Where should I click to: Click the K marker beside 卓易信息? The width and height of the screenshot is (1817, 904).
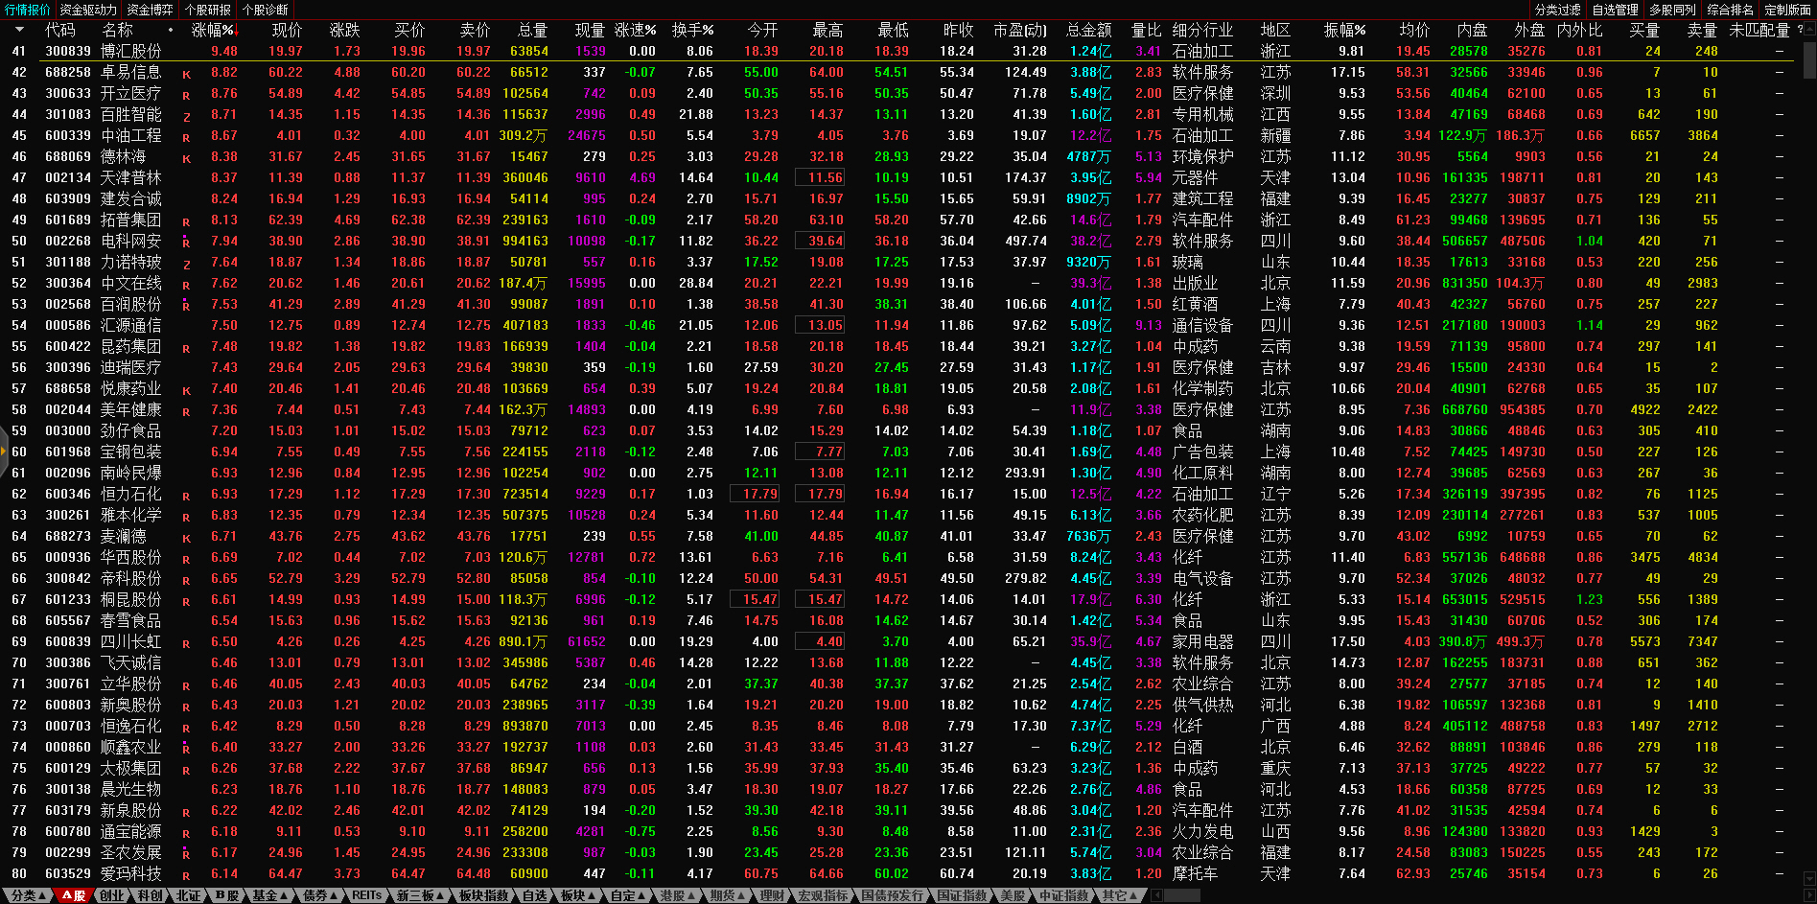coord(186,74)
